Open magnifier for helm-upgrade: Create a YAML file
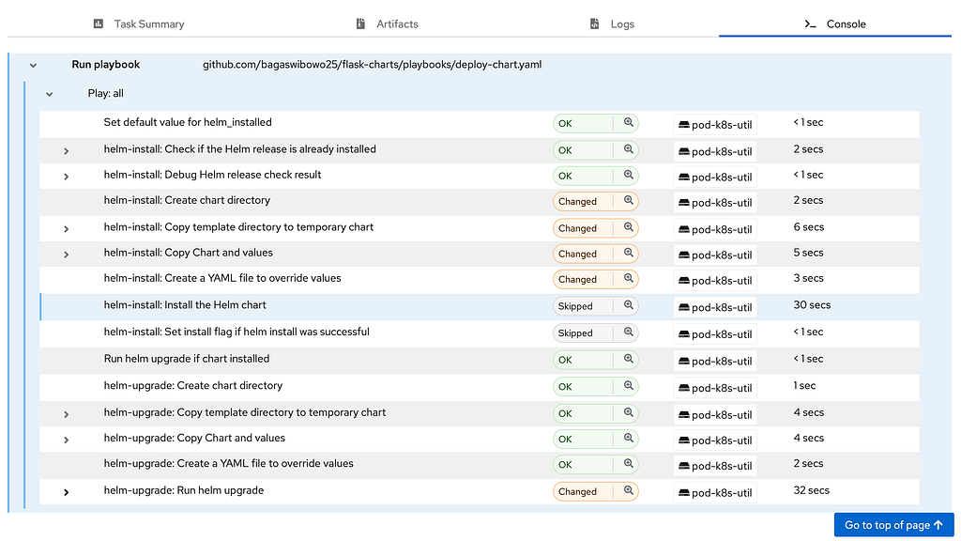961x541 pixels. point(628,464)
